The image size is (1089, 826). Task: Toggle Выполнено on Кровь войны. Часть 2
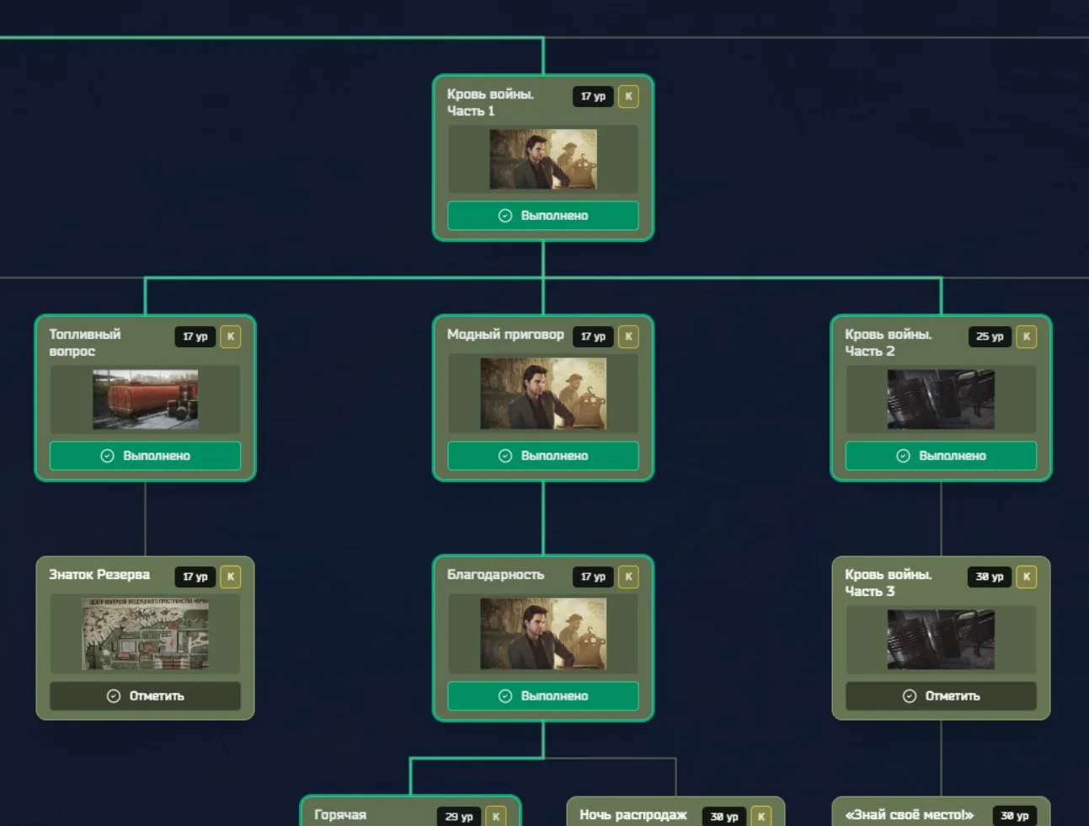pos(941,456)
